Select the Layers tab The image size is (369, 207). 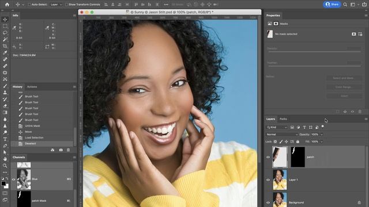[270, 119]
